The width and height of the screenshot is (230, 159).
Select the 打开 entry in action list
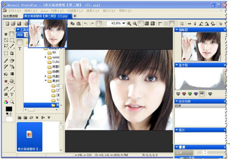click(x=200, y=106)
